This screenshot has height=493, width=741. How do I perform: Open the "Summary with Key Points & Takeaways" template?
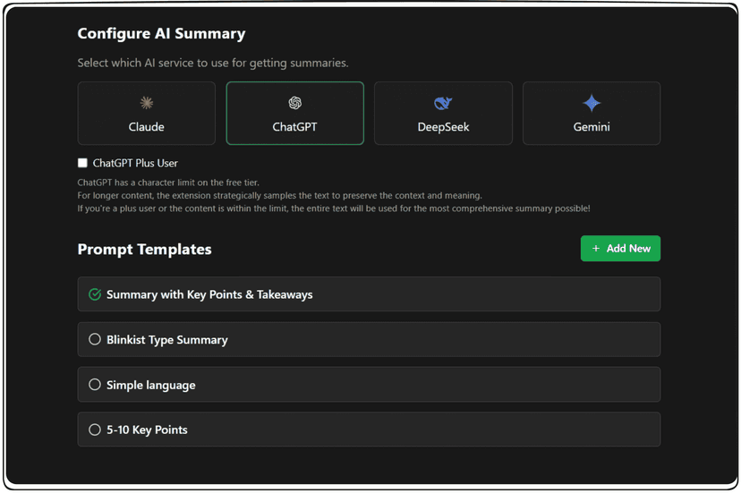(x=209, y=294)
